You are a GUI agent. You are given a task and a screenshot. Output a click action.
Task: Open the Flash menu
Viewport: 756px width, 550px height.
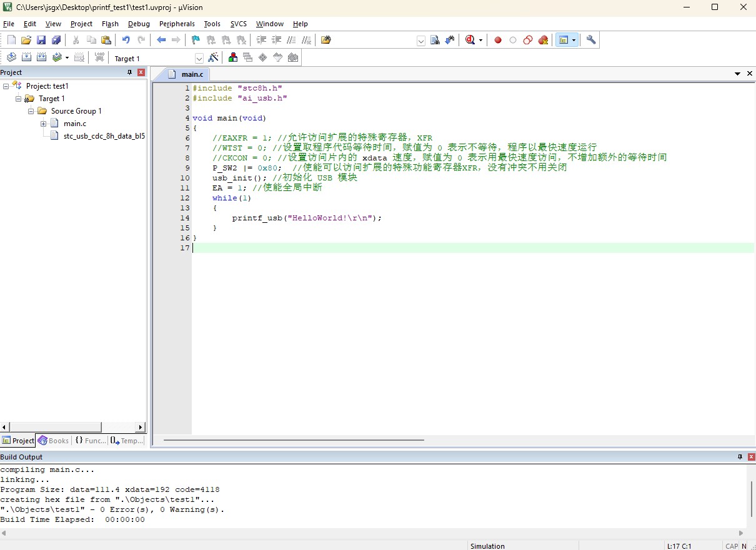110,24
